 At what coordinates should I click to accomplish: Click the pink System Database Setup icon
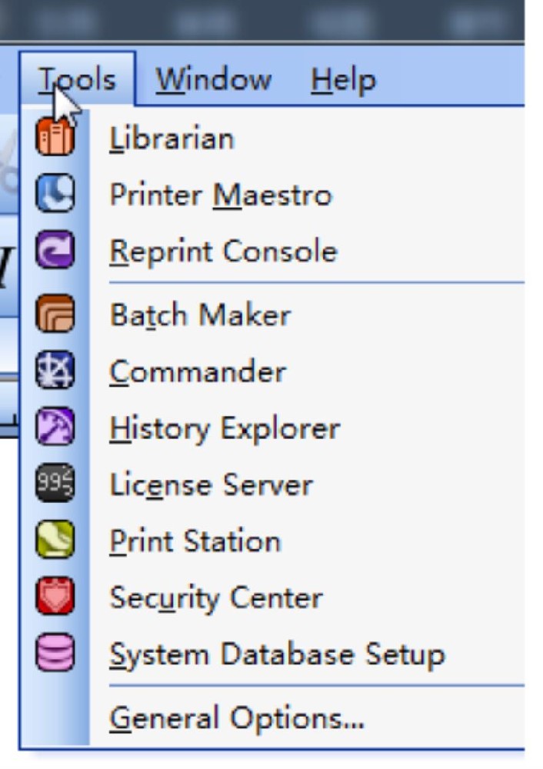[x=55, y=652]
